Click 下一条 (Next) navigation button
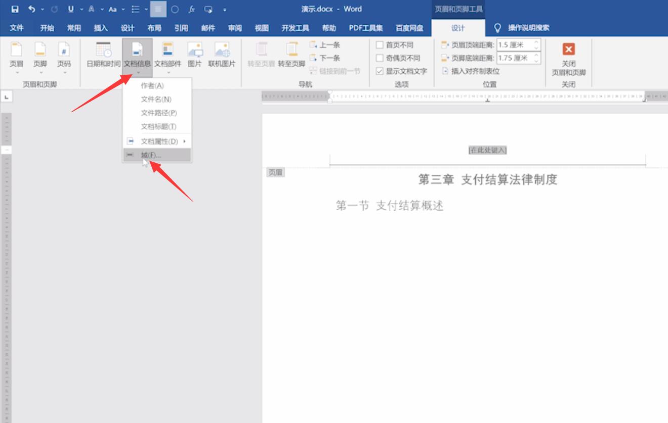This screenshot has width=668, height=423. coord(325,58)
